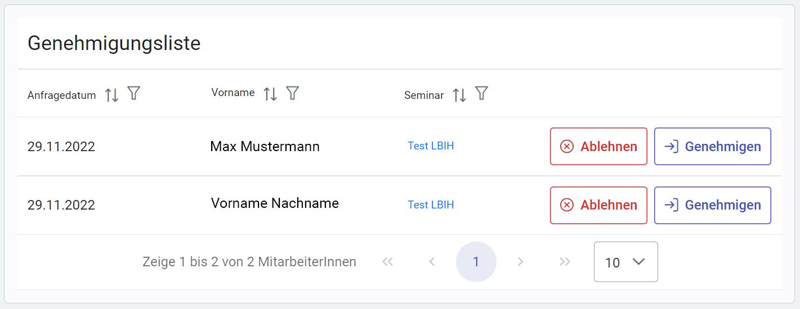Jump to last page of results

[x=565, y=262]
